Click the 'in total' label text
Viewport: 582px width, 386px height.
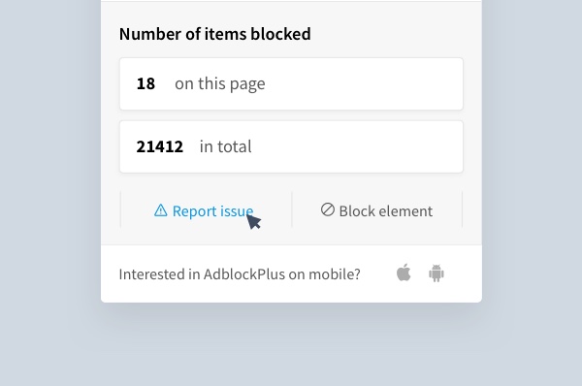point(226,146)
